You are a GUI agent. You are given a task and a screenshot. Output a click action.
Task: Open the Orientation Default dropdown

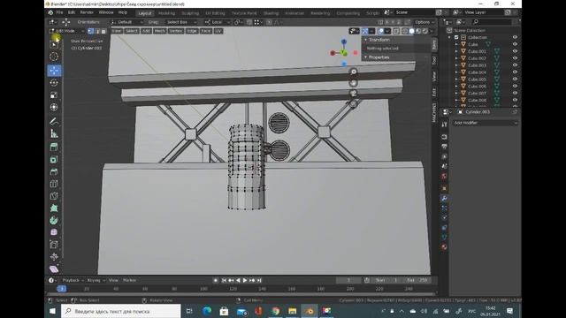pyautogui.click(x=126, y=22)
